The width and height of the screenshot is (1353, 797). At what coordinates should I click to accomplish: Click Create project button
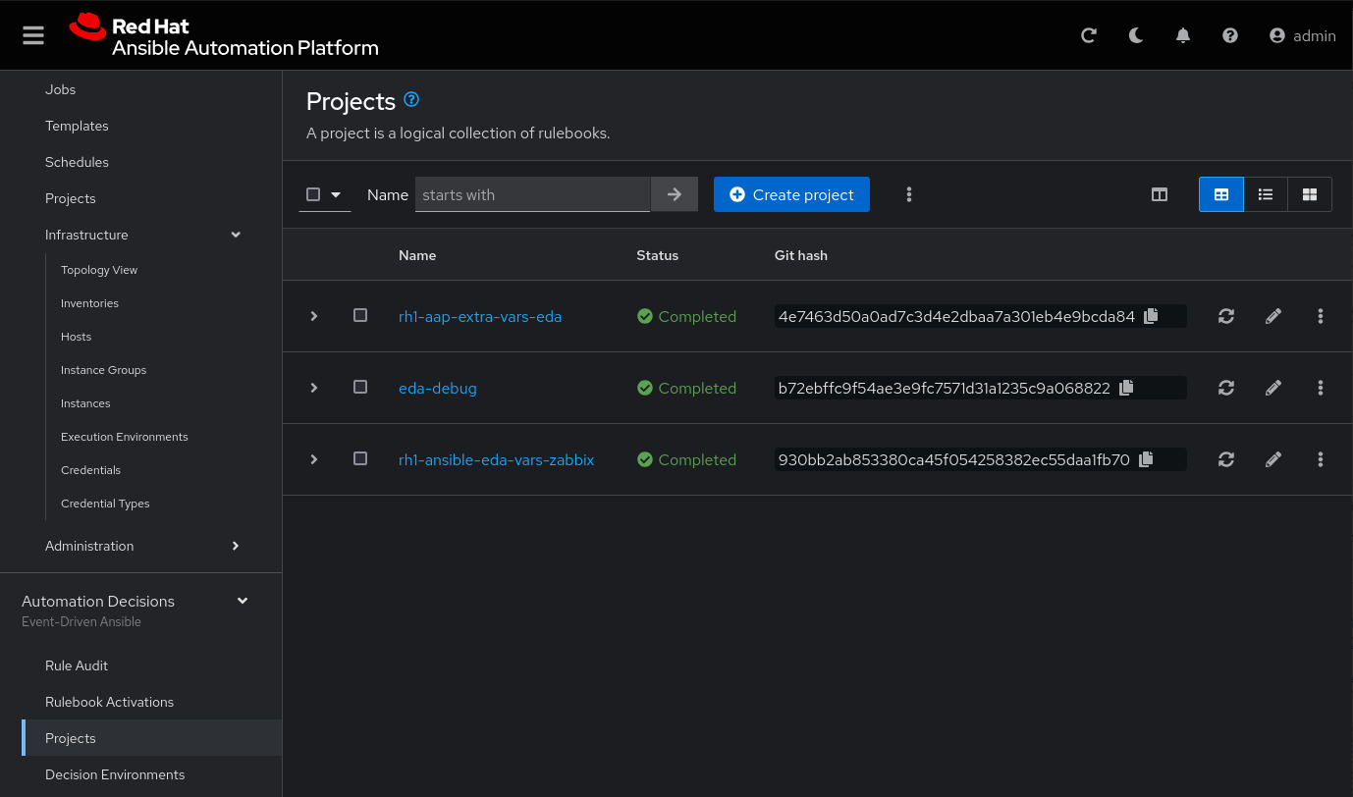click(x=791, y=194)
